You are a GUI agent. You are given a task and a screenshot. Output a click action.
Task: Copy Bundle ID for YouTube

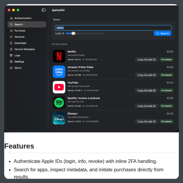click(146, 90)
